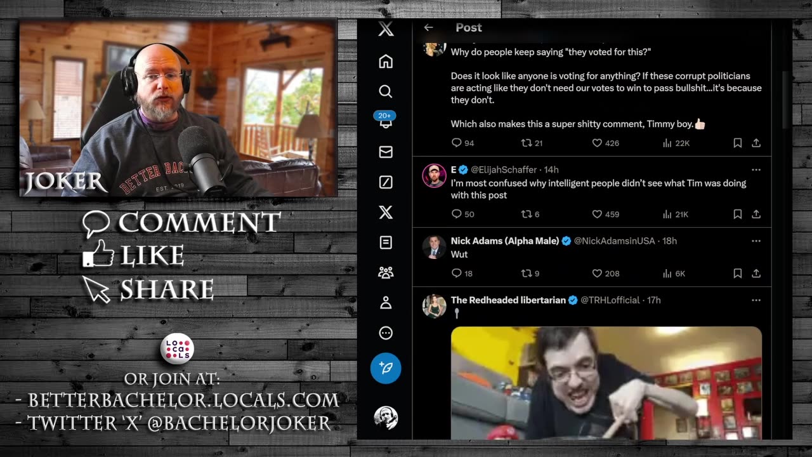812x457 pixels.
Task: Open The Redheaded libertarian profile name
Action: tap(508, 300)
